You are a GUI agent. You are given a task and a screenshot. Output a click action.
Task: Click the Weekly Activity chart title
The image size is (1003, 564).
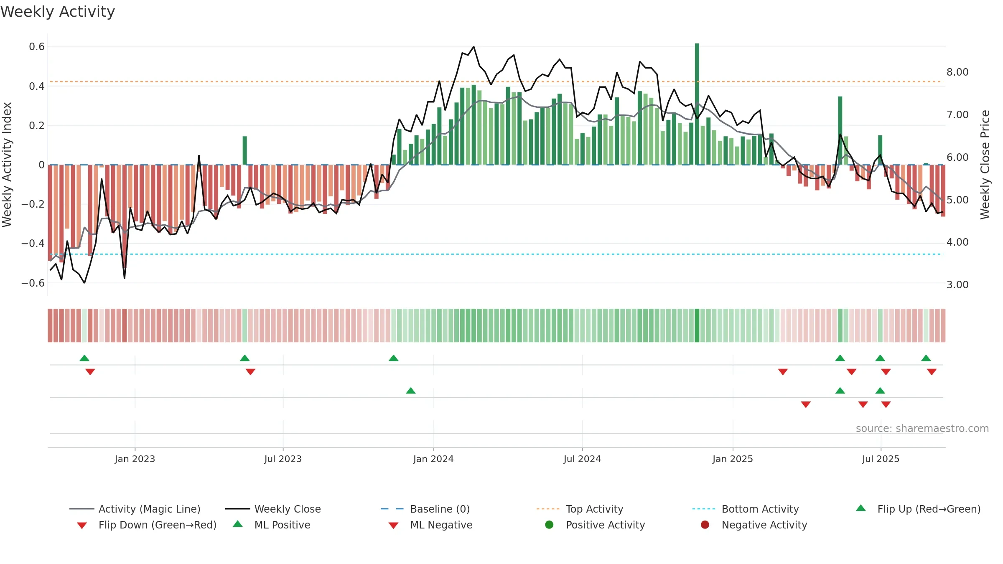click(x=58, y=12)
